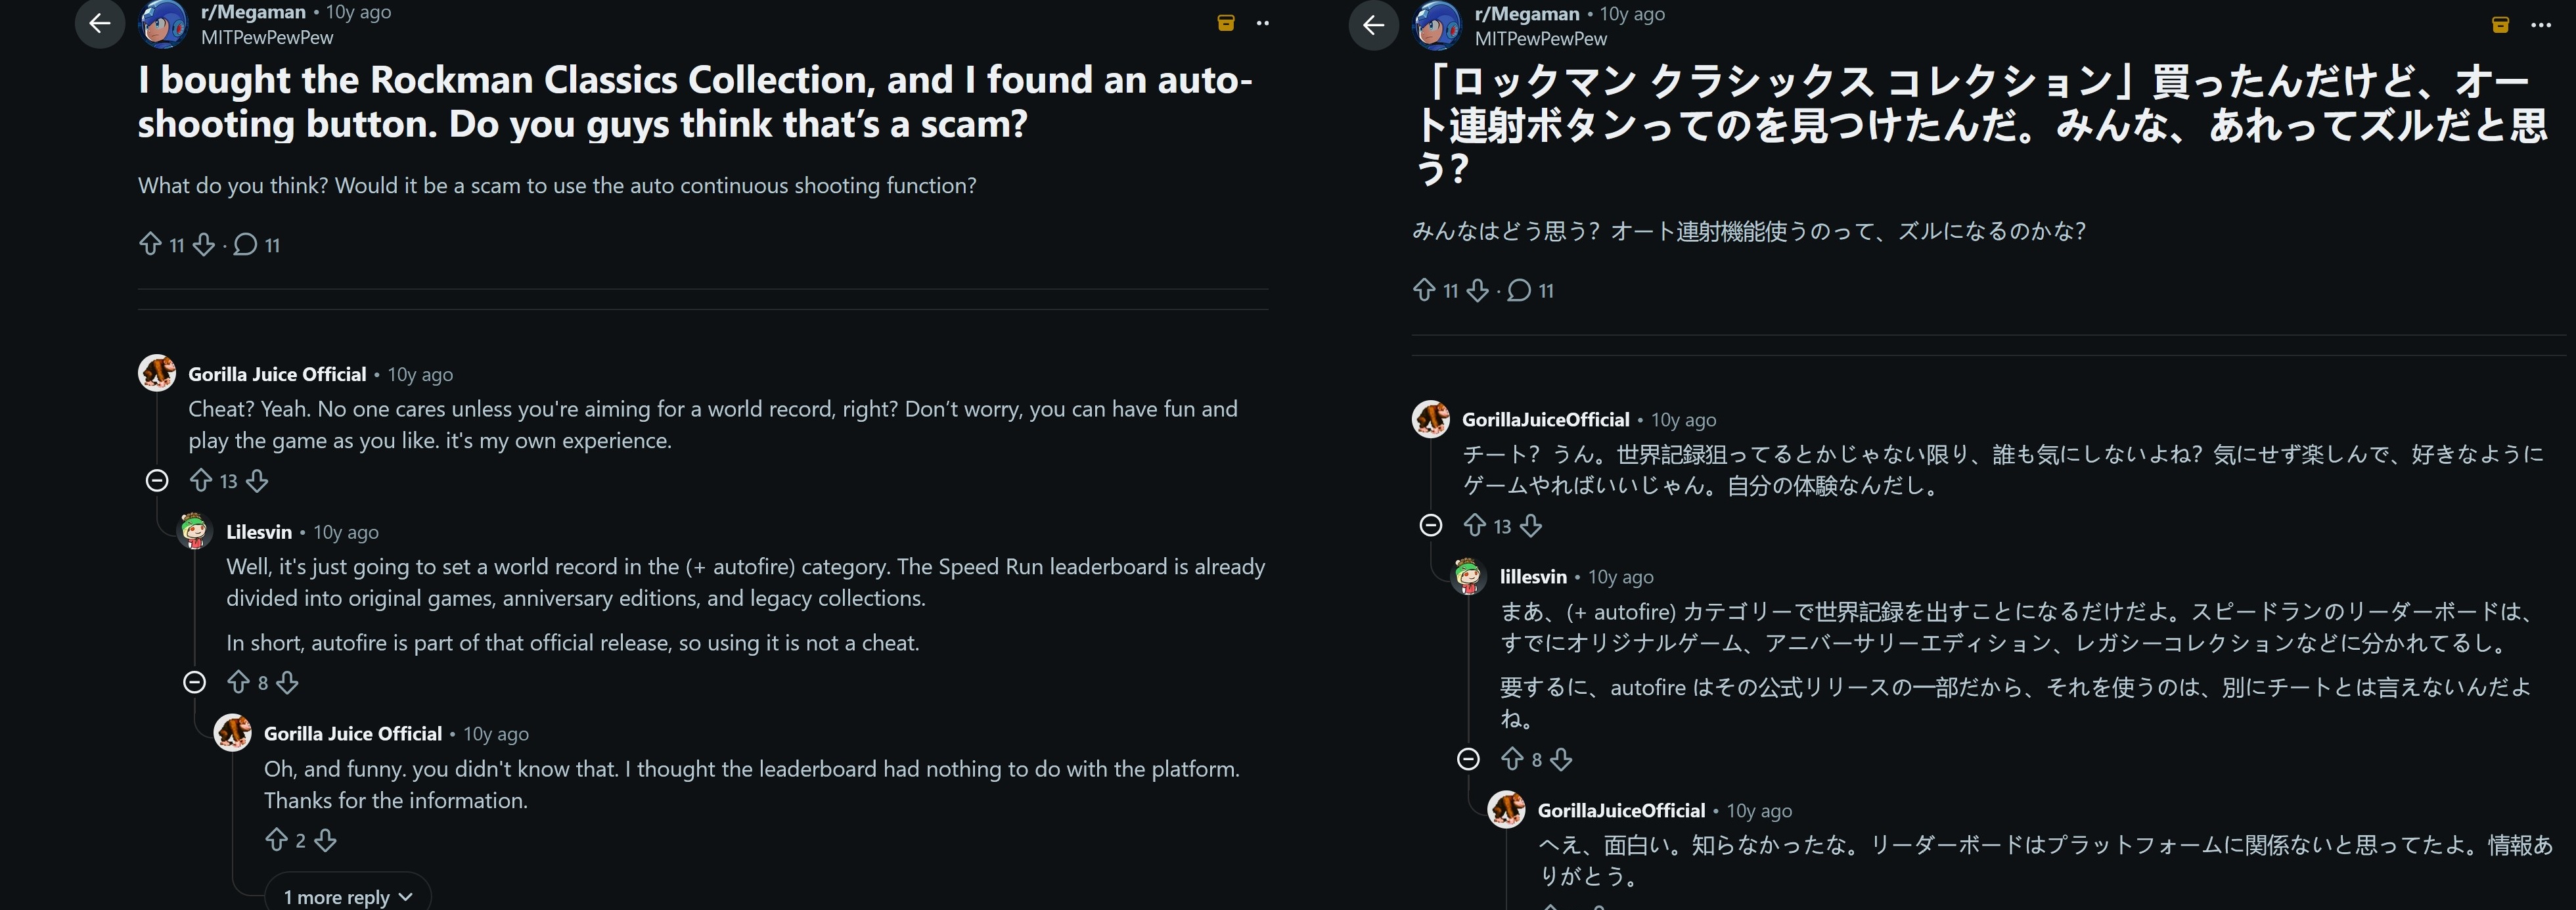The image size is (2576, 910).
Task: Collapse Gorilla Juice Official's top English comment thread
Action: point(157,481)
